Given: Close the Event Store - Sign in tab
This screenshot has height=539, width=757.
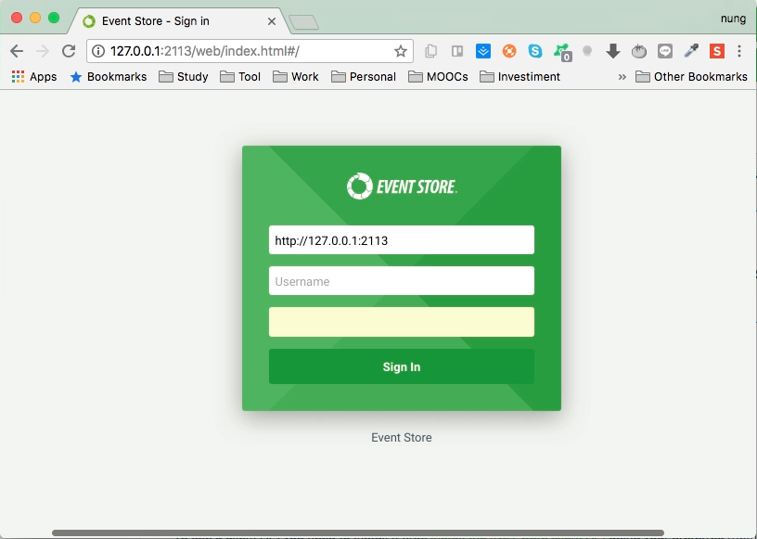Looking at the screenshot, I should pyautogui.click(x=272, y=21).
